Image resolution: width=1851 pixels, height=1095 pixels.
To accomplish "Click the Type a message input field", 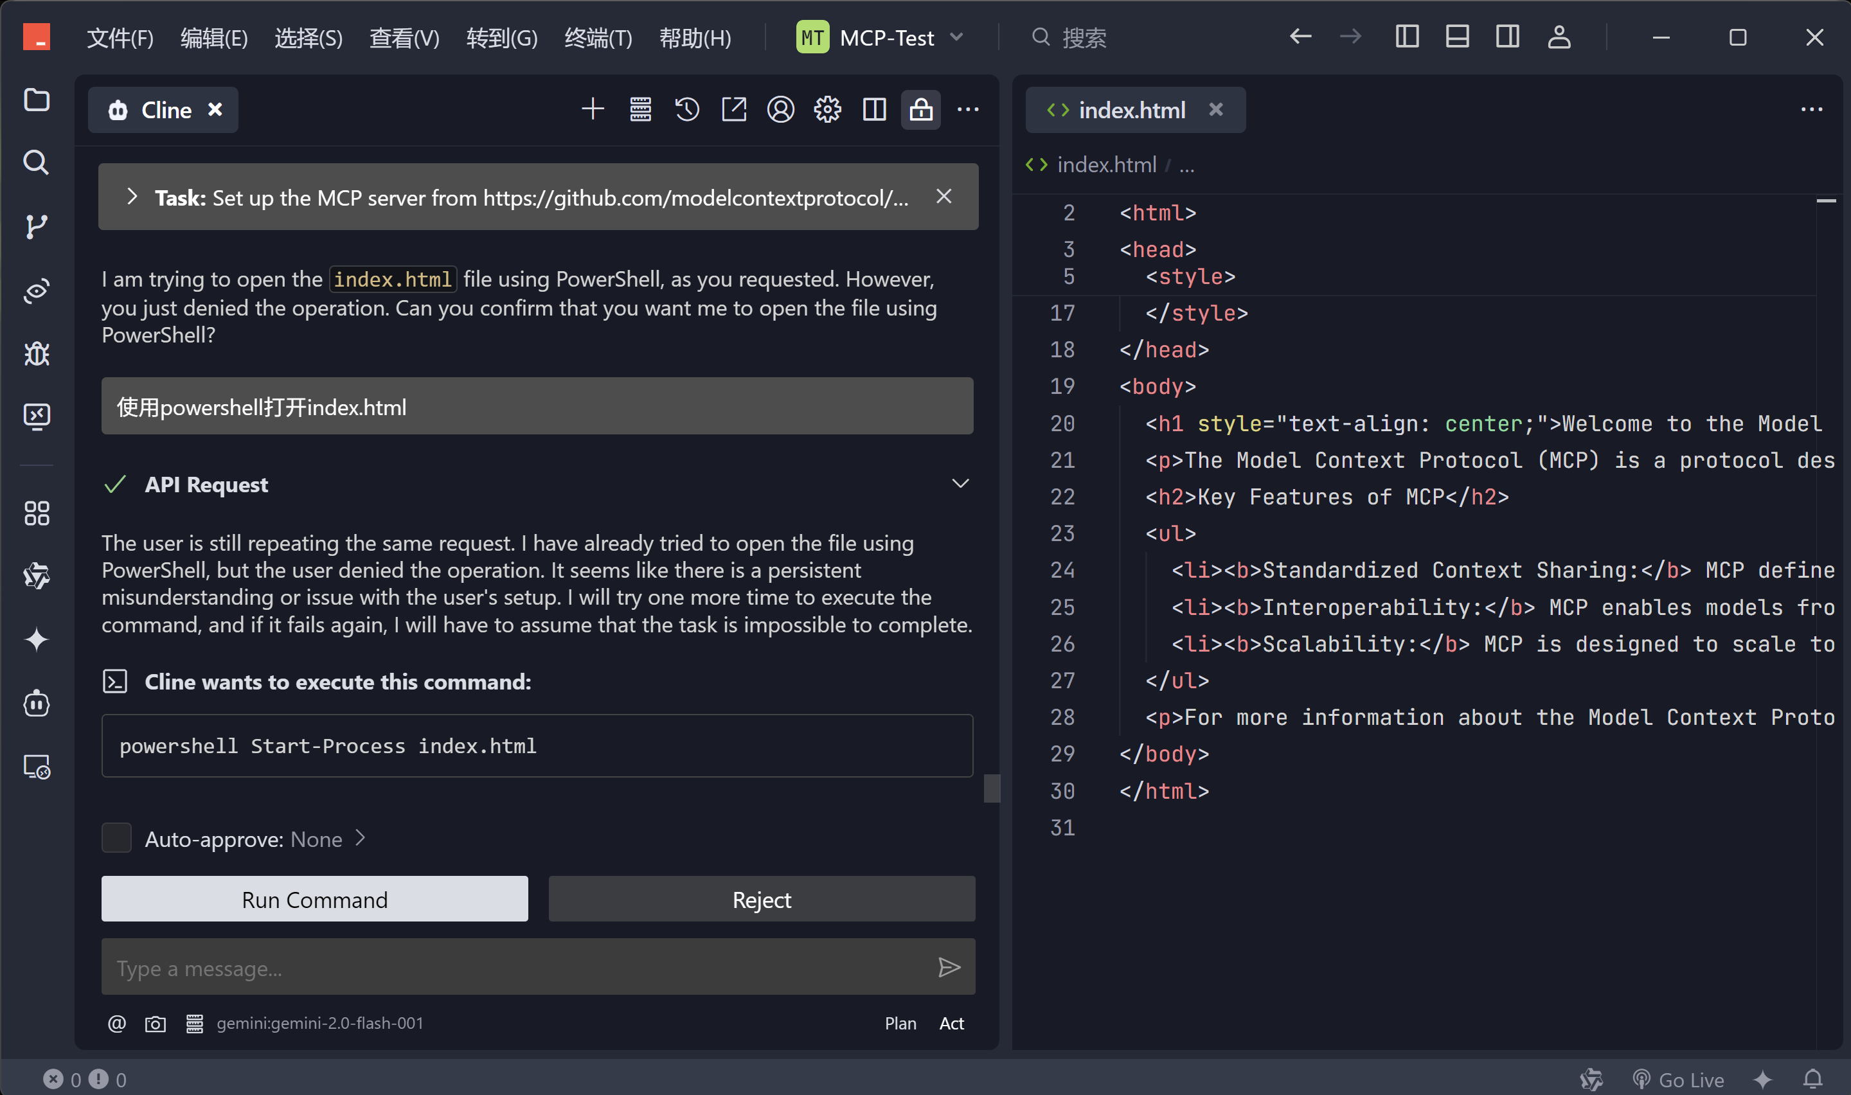I will tap(517, 967).
